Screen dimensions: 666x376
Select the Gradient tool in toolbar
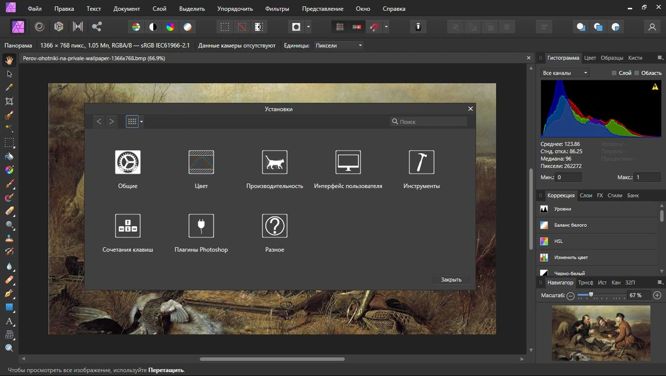(9, 170)
